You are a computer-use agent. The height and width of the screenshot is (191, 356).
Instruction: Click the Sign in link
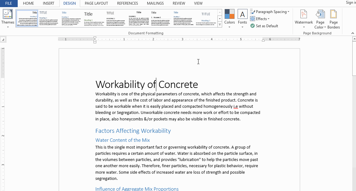click(x=351, y=2)
